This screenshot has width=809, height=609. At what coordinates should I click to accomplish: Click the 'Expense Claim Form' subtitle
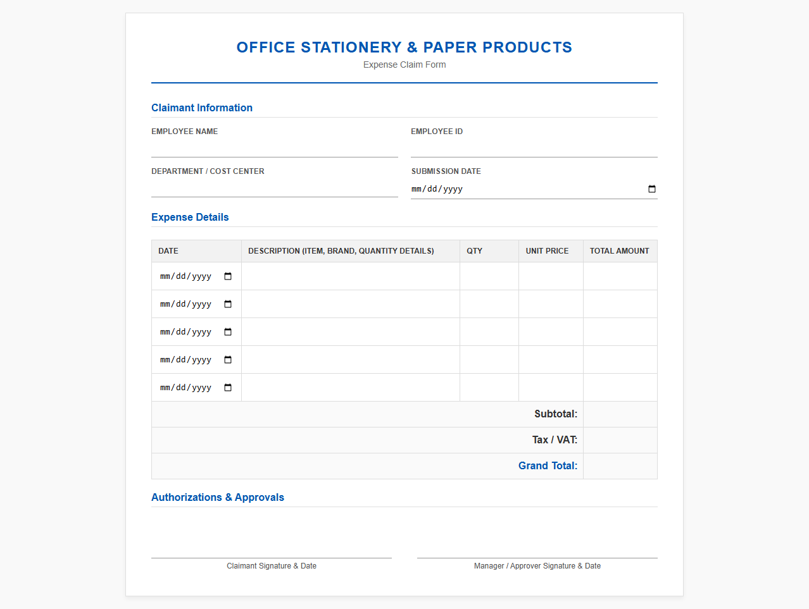coord(404,65)
